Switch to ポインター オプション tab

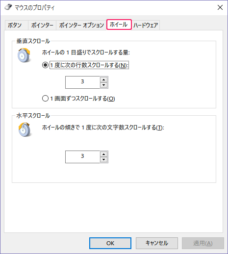[81, 25]
